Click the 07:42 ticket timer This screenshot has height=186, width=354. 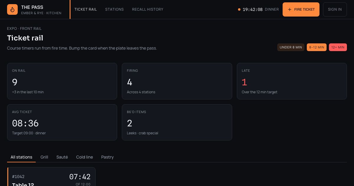80,177
